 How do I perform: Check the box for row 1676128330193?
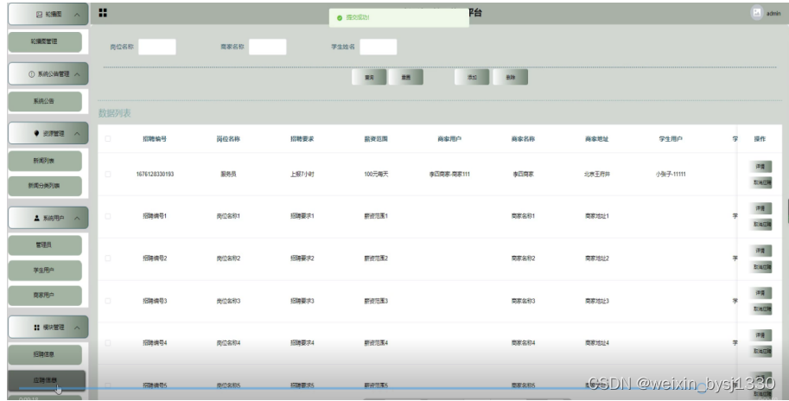(x=108, y=174)
